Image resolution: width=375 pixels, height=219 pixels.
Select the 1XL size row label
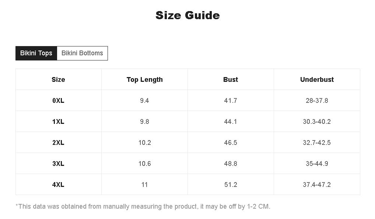58,122
